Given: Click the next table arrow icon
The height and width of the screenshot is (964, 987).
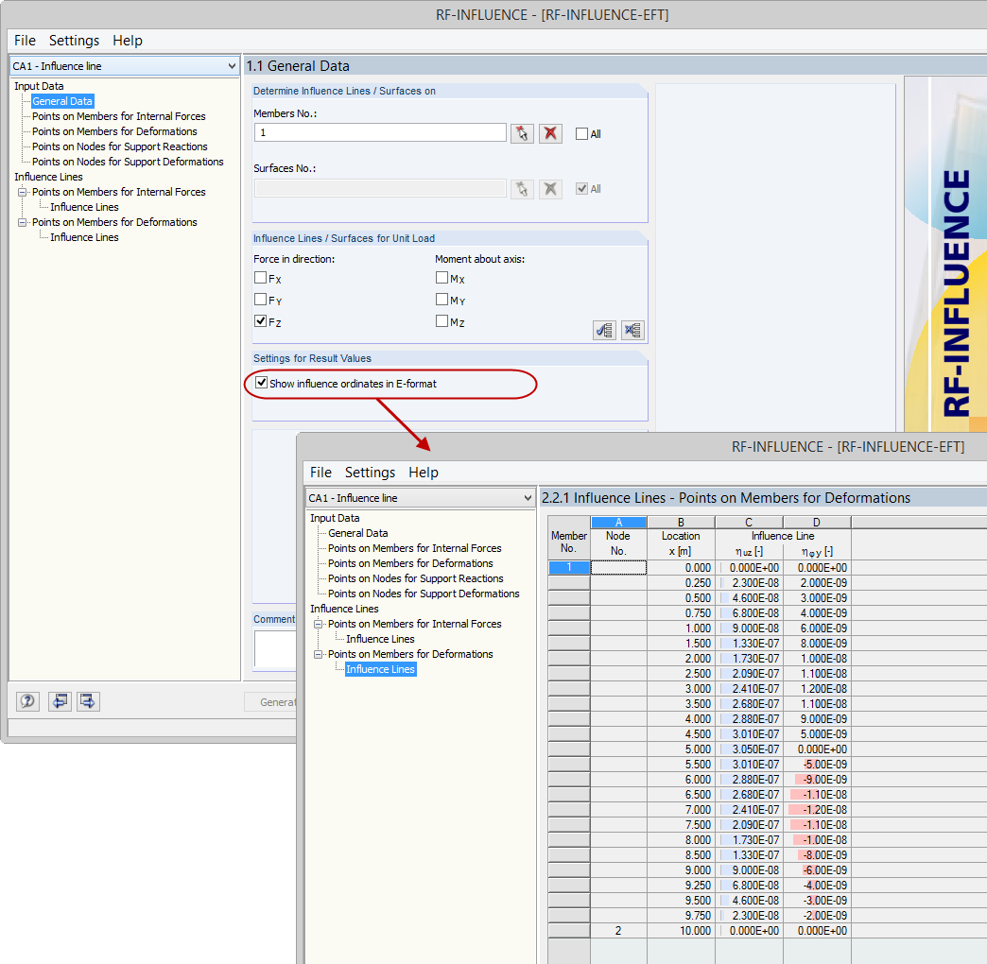Looking at the screenshot, I should pyautogui.click(x=88, y=701).
